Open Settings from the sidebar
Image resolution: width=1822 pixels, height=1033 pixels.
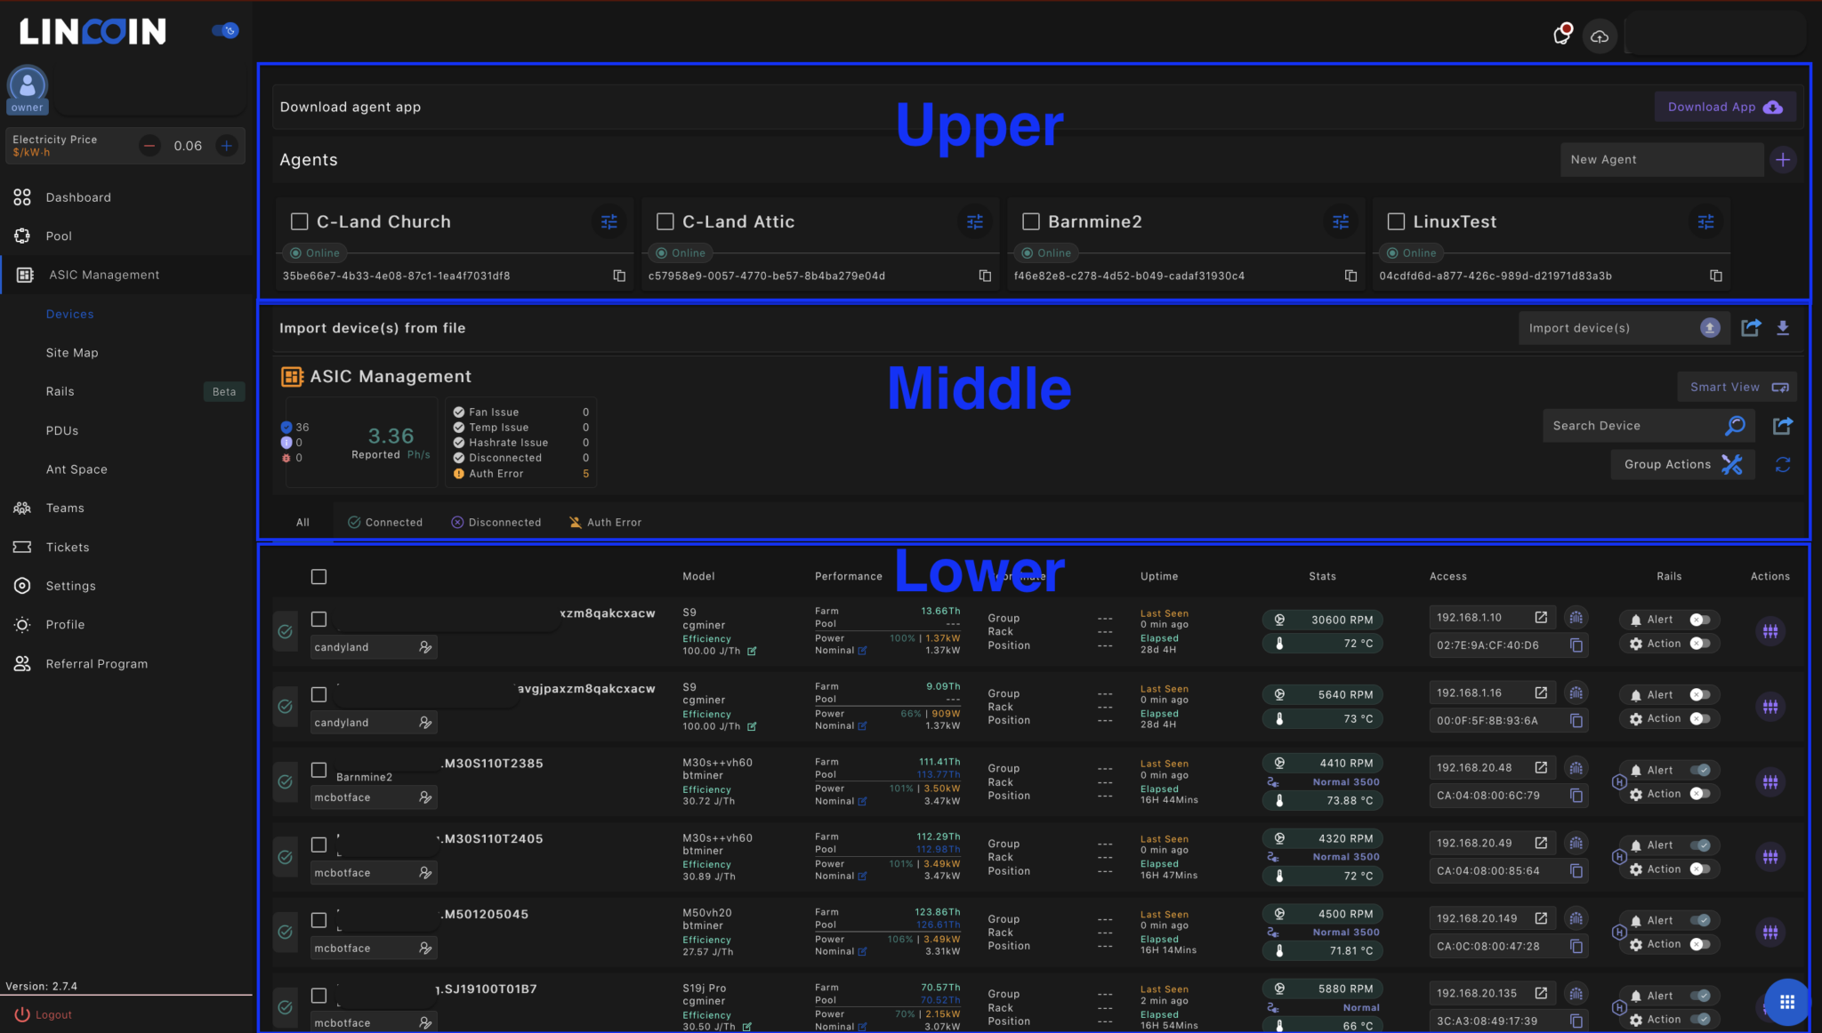[x=71, y=585]
